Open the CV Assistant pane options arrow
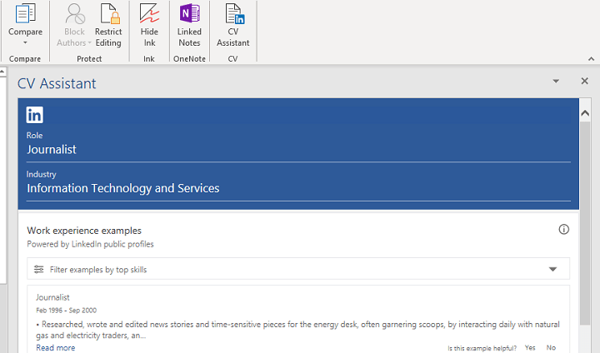Viewport: 600px width, 353px height. (x=556, y=81)
